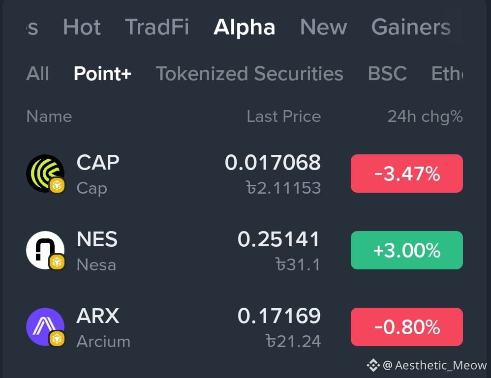Filter by BSC chain
This screenshot has height=378, width=491.
coord(387,74)
